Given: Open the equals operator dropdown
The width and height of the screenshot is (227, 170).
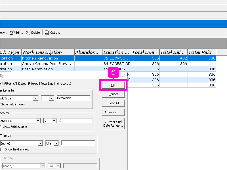Looking at the screenshot, I should click(x=52, y=98).
